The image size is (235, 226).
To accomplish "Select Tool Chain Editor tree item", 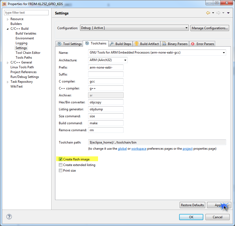I will (28, 53).
